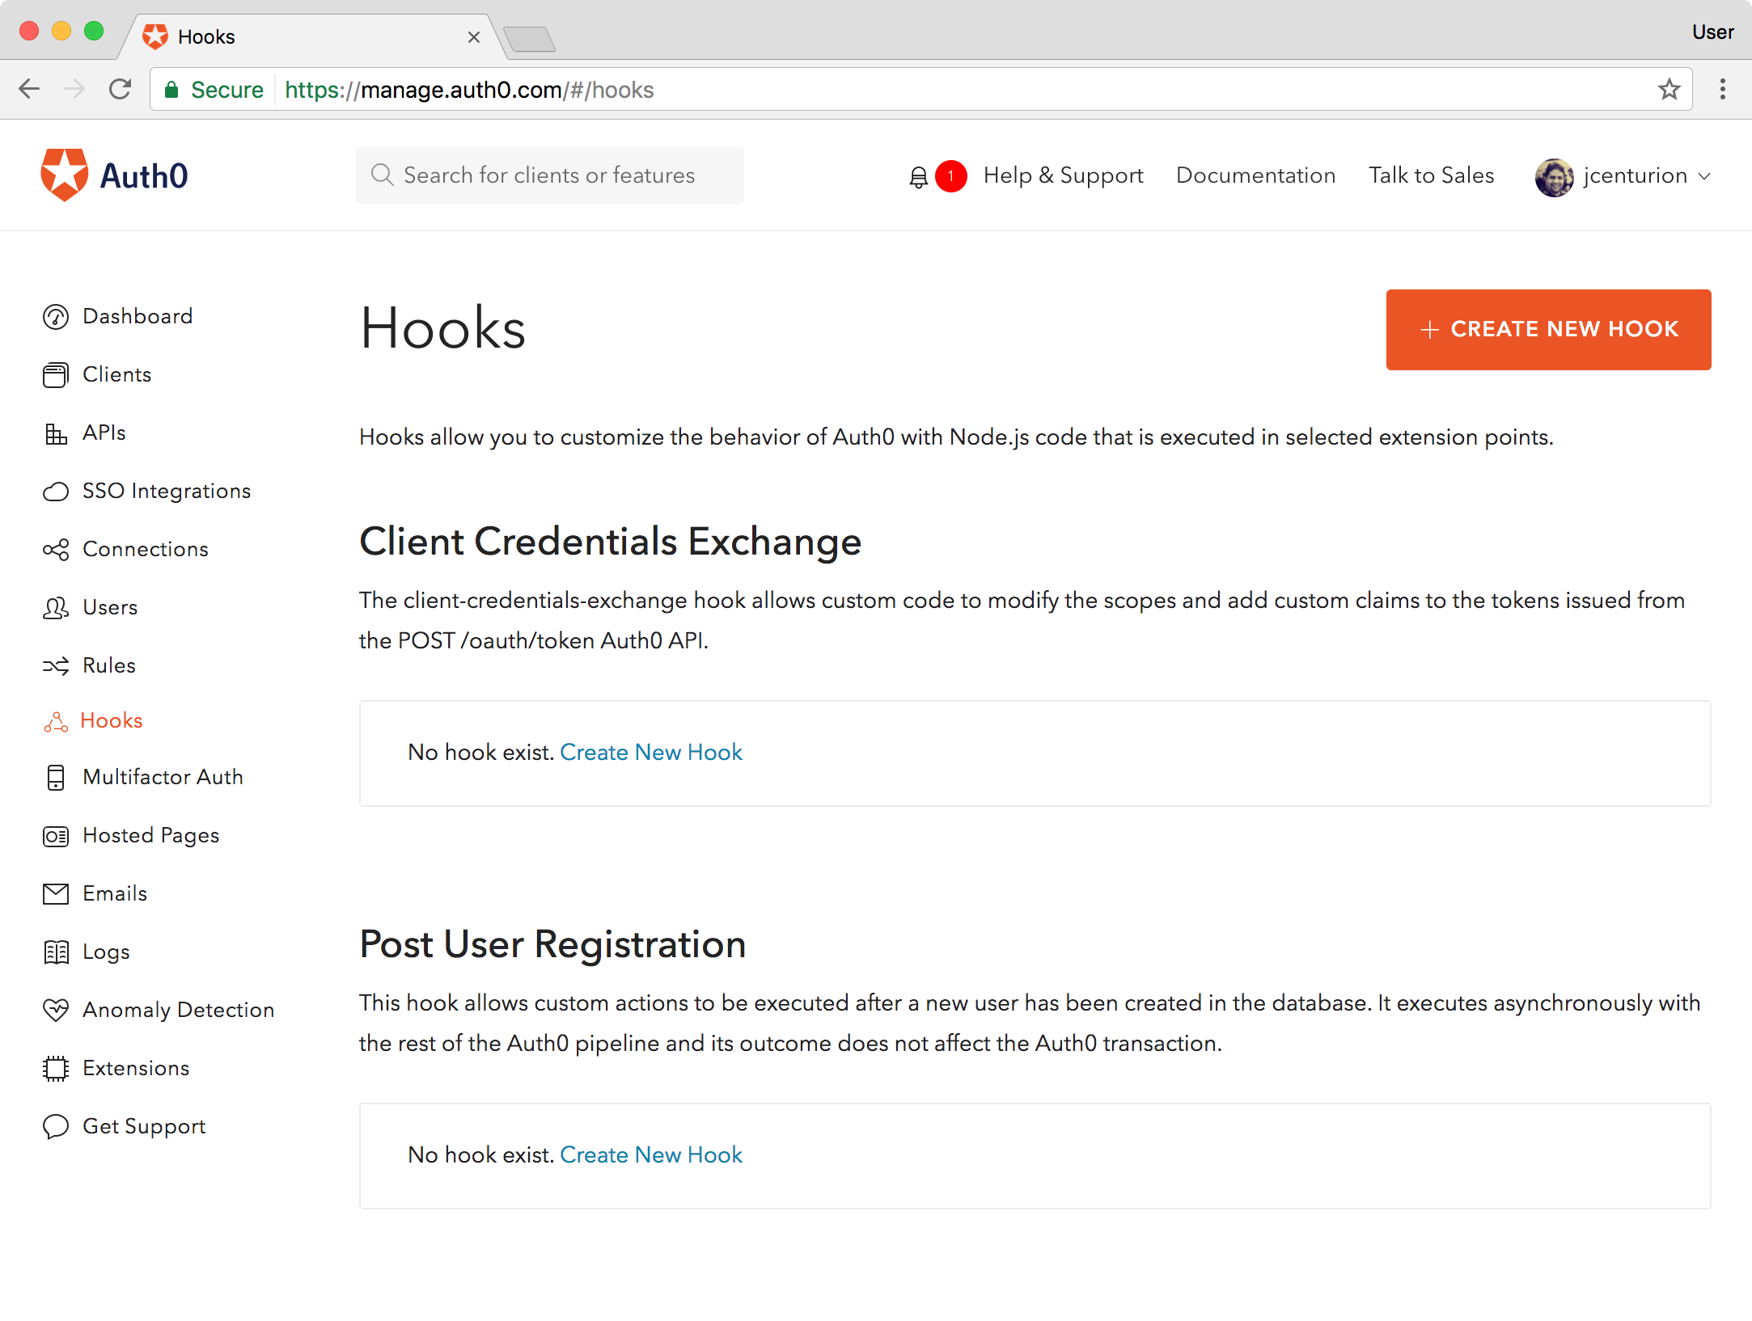Click the Rules shuffle icon in the sidebar
Viewport: 1752px width, 1321px height.
coord(56,666)
